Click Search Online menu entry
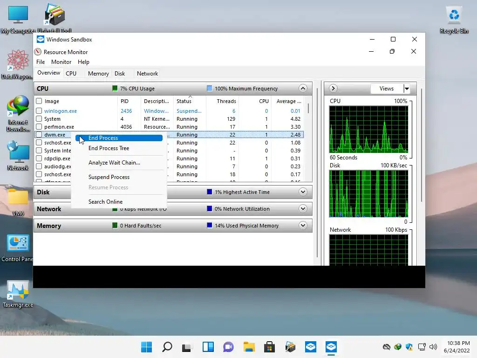Viewport: 477px width, 358px height. (119, 201)
